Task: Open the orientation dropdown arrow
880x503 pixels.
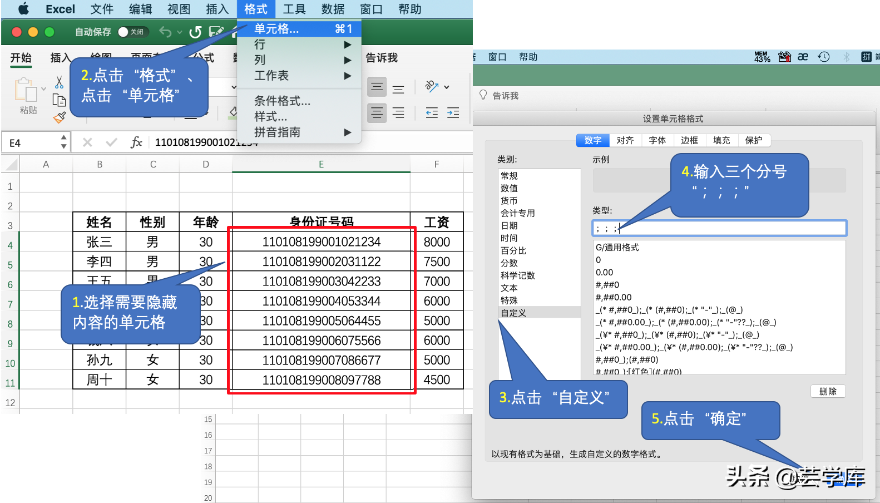Action: pyautogui.click(x=447, y=87)
